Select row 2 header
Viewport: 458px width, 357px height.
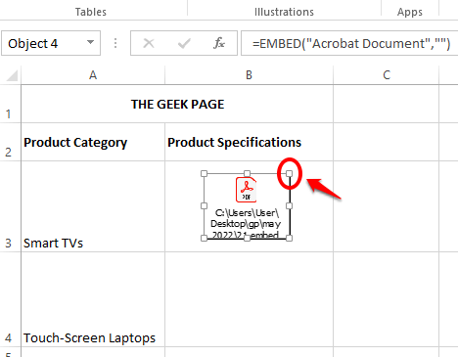point(10,142)
